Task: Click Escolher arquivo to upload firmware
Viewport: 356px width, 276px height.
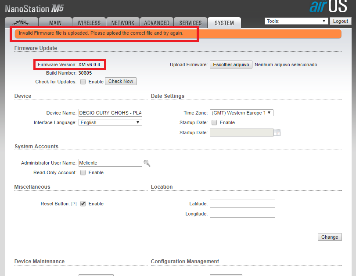Action: [231, 65]
